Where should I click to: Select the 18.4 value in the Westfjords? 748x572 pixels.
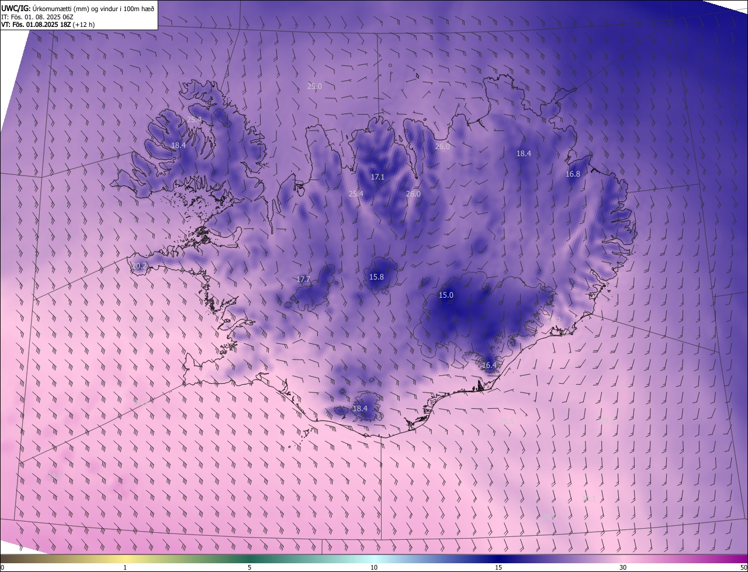(x=178, y=145)
